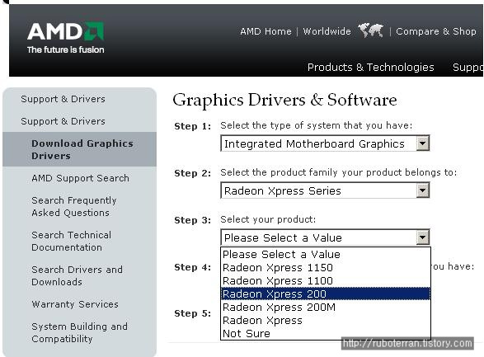484x357 pixels.
Task: Click 'Step 3:' label
Action: pyautogui.click(x=193, y=220)
